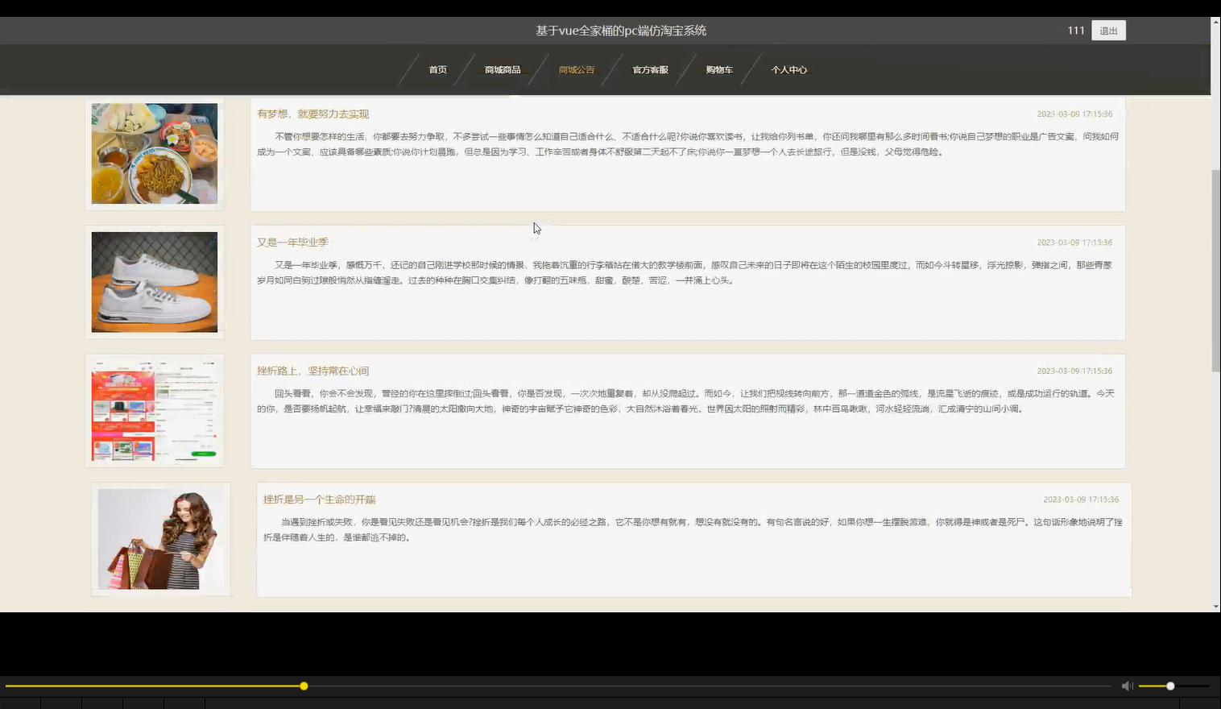Open announcement 挫折是另一个生命的开端
Image resolution: width=1221 pixels, height=709 pixels.
320,499
